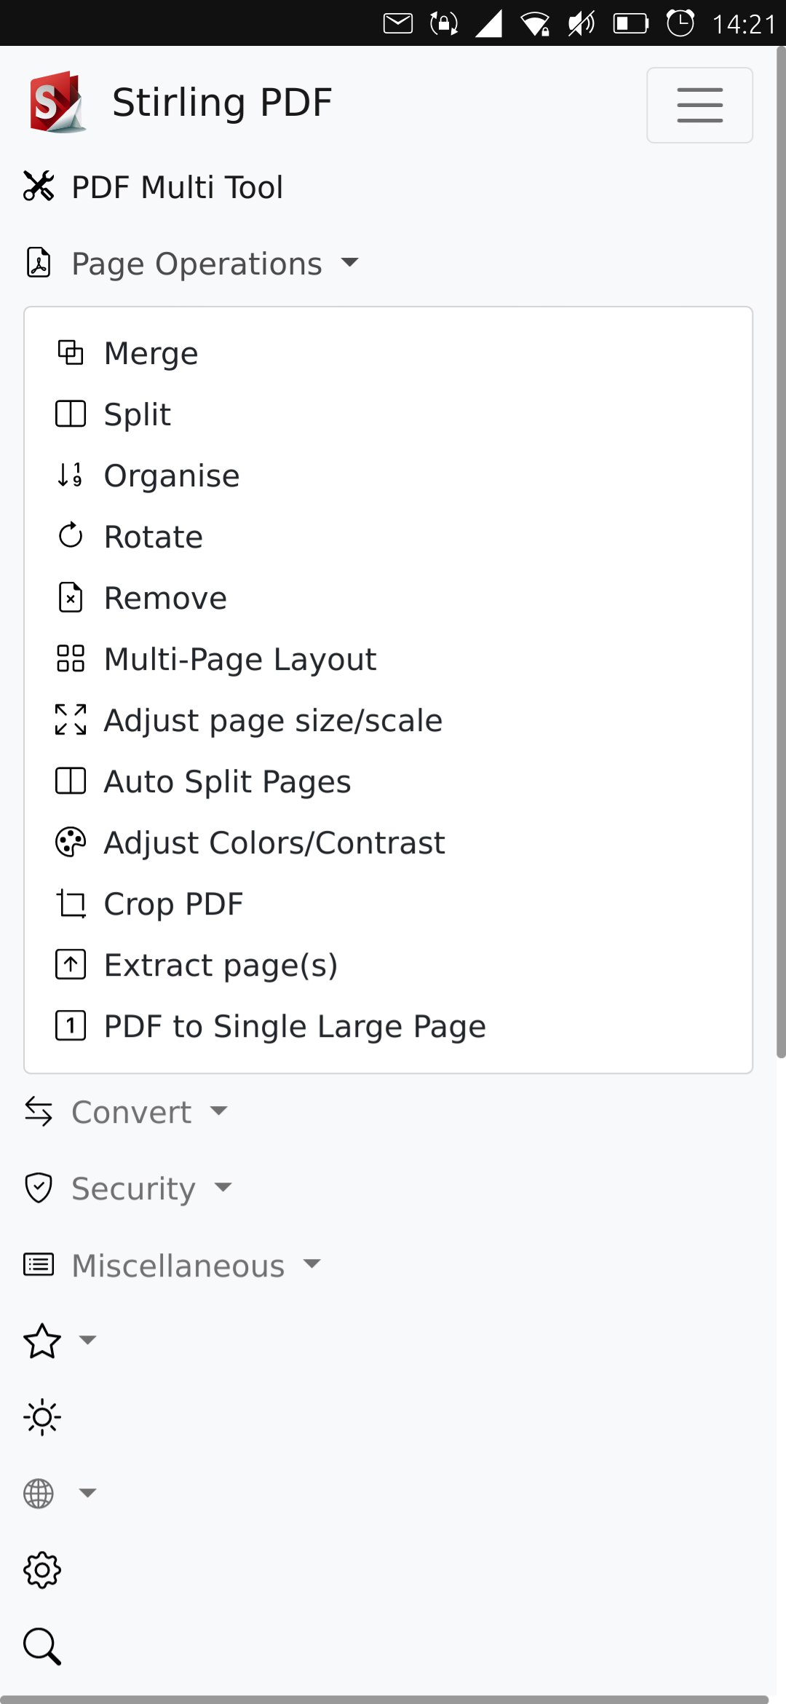Collapse the hamburger navigation menu
This screenshot has height=1704, width=786.
tap(699, 105)
